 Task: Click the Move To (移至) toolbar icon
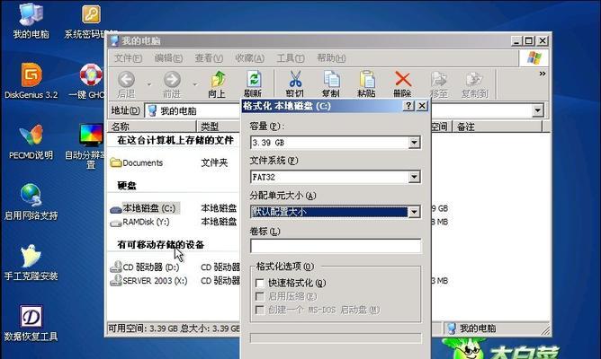click(x=438, y=84)
